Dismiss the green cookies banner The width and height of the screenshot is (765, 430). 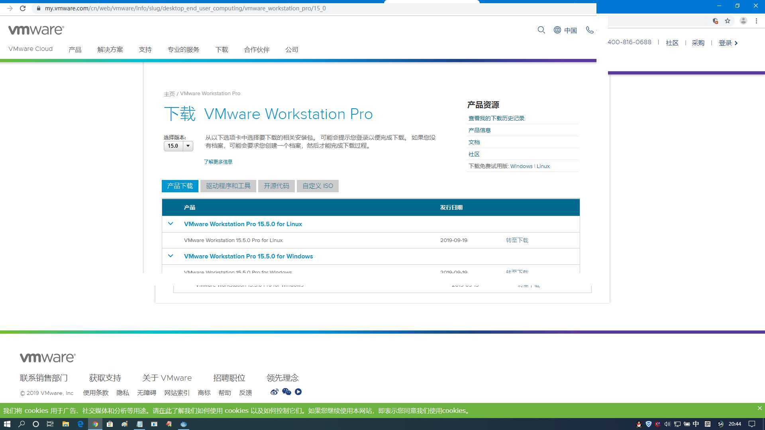(759, 408)
